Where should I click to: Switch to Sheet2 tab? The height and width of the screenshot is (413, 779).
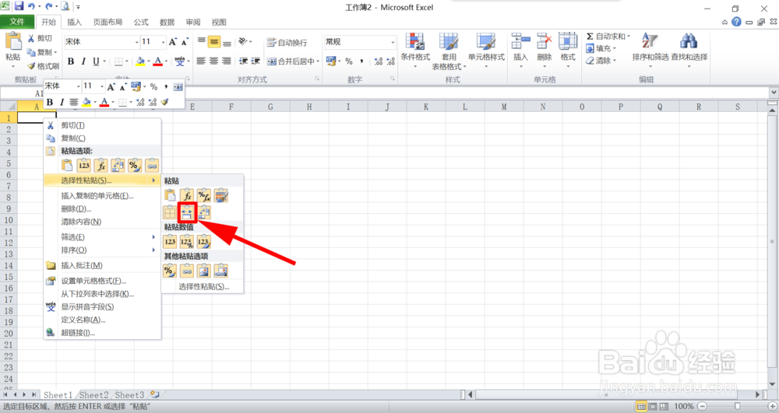[x=94, y=395]
